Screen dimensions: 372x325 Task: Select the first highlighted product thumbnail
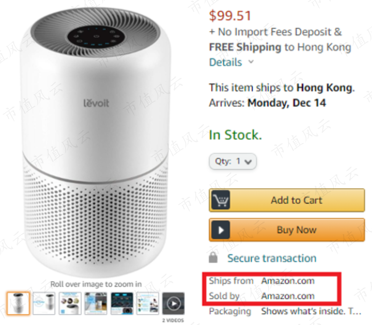pos(18,304)
